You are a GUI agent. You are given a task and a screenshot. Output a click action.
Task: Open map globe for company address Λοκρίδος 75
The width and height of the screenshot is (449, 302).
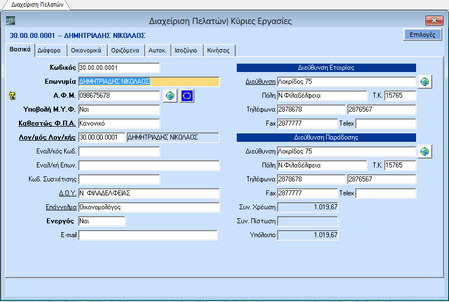point(425,82)
